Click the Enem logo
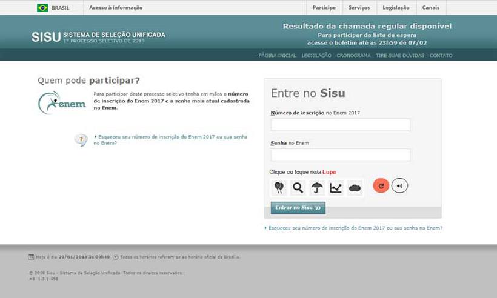Image resolution: width=497 pixels, height=298 pixels. point(62,102)
